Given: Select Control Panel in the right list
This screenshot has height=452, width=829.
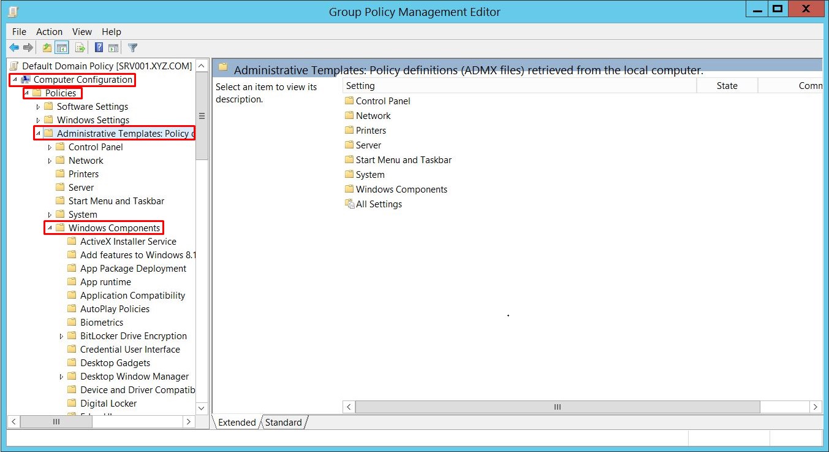Looking at the screenshot, I should pyautogui.click(x=383, y=101).
